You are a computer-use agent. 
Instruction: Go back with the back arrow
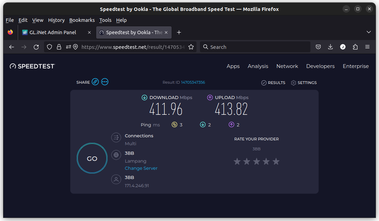pos(12,47)
